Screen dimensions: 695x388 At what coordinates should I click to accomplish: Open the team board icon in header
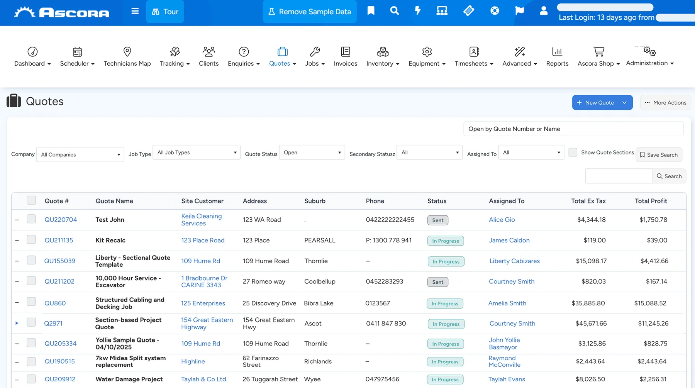coord(442,11)
